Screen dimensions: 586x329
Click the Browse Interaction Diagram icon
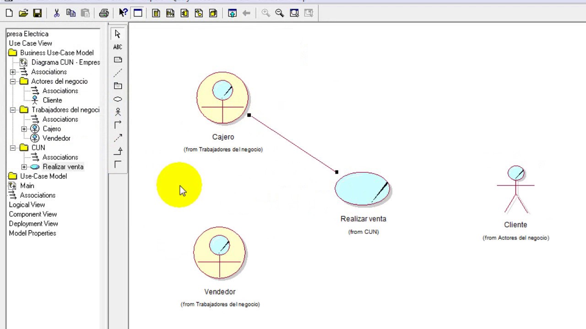click(x=170, y=13)
